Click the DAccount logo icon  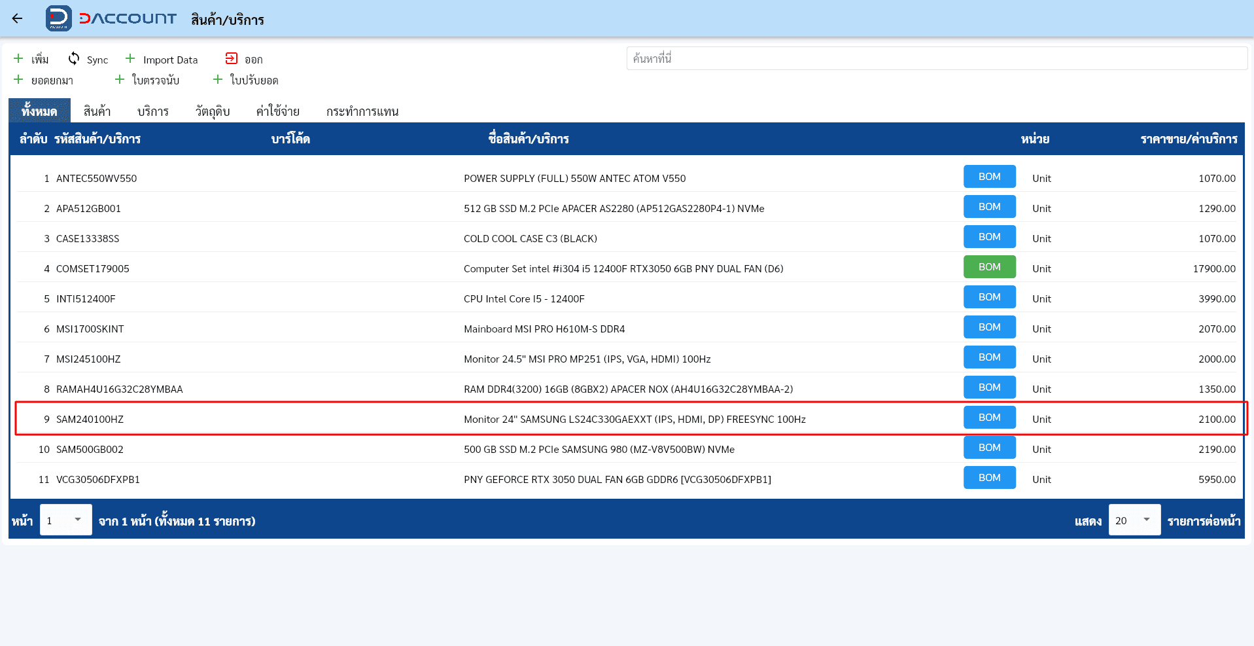tap(59, 18)
